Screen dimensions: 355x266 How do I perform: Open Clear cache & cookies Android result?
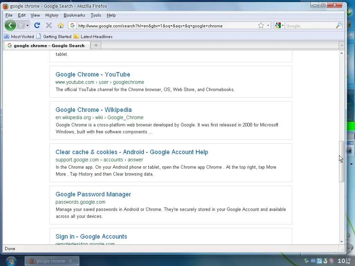tap(132, 152)
